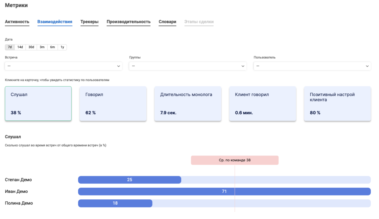
Task: Select the Позитивный настрой клиента card
Action: tap(337, 103)
